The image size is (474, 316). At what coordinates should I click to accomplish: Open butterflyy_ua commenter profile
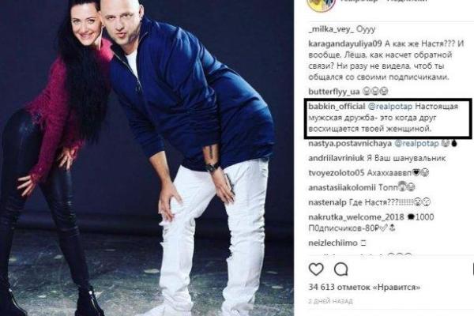334,92
